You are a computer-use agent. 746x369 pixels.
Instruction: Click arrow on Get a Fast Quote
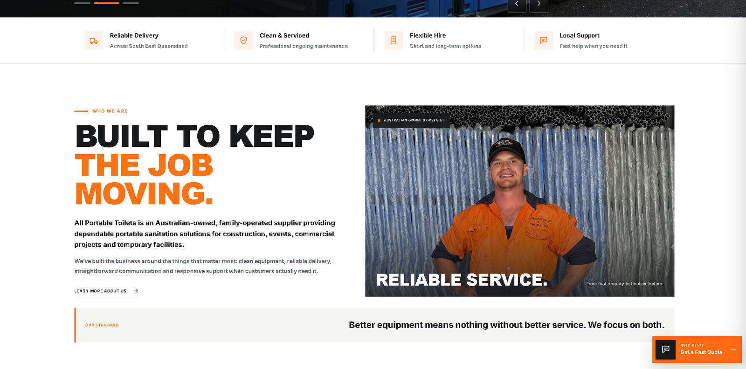(733, 350)
